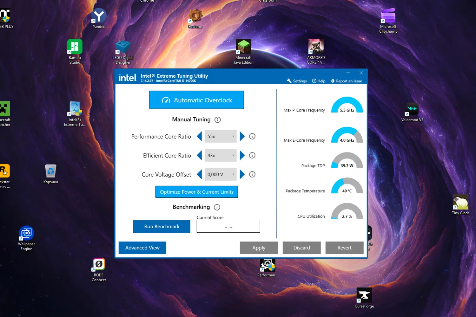Open the Voicemod V3 desktop shortcut
The height and width of the screenshot is (317, 476).
[412, 112]
